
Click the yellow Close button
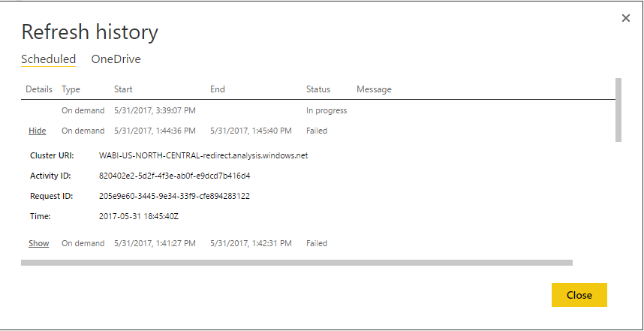[x=579, y=295]
